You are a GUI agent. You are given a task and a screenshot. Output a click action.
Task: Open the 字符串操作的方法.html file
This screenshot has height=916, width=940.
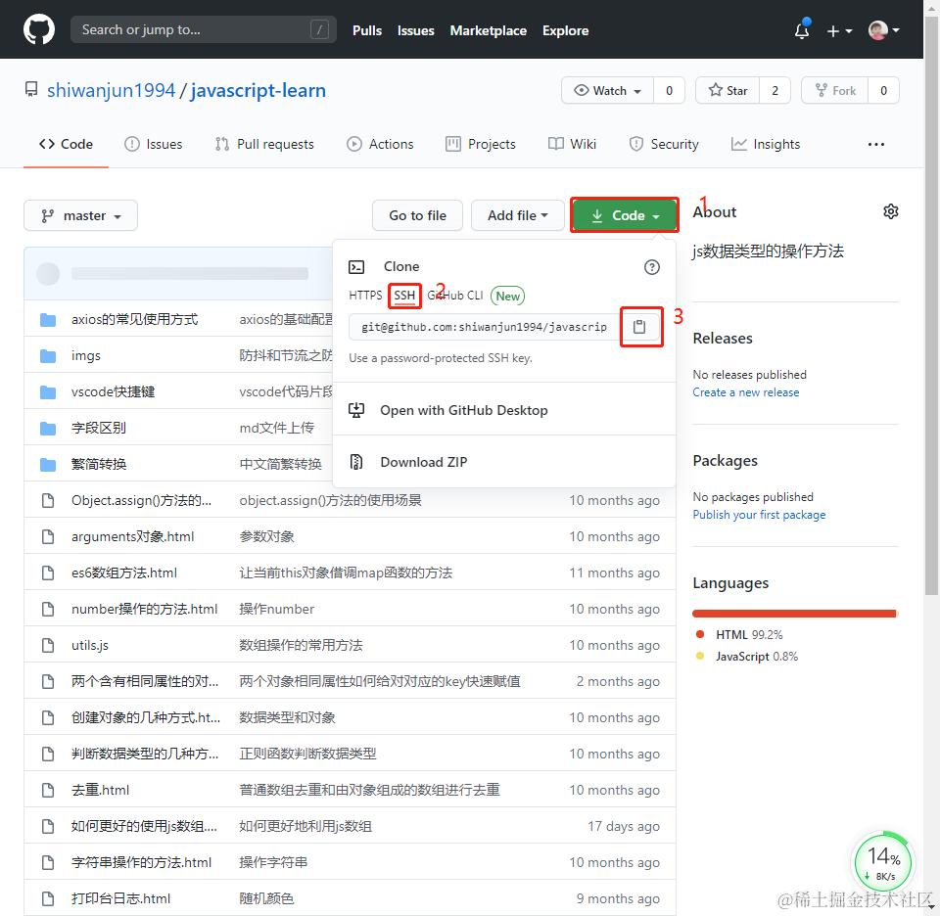tap(141, 863)
